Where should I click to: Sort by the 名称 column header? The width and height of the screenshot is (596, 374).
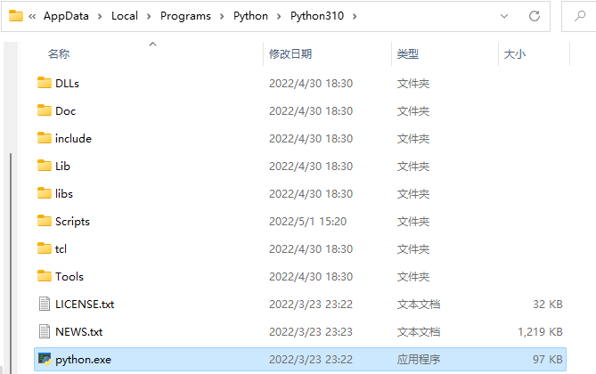click(59, 54)
